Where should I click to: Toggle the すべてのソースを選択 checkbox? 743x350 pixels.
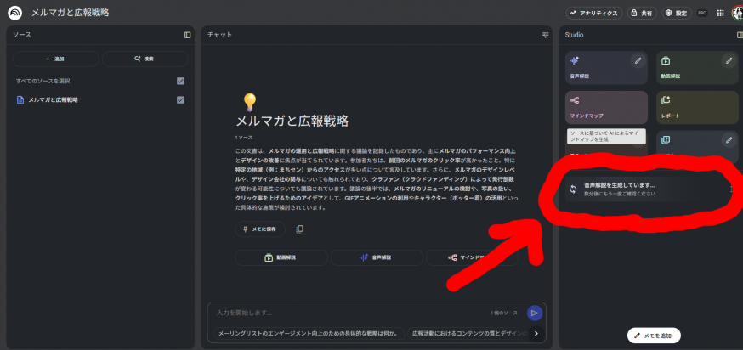[180, 81]
